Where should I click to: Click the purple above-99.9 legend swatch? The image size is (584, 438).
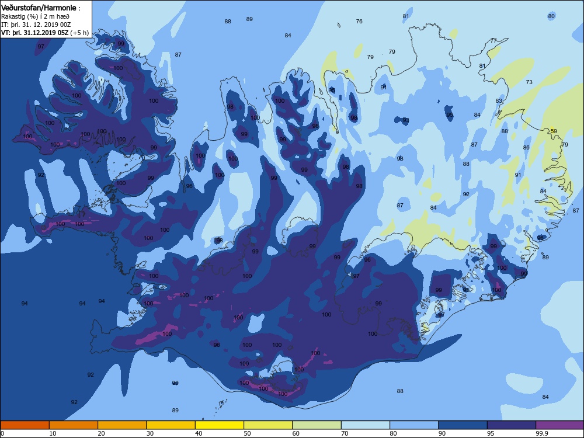560,425
